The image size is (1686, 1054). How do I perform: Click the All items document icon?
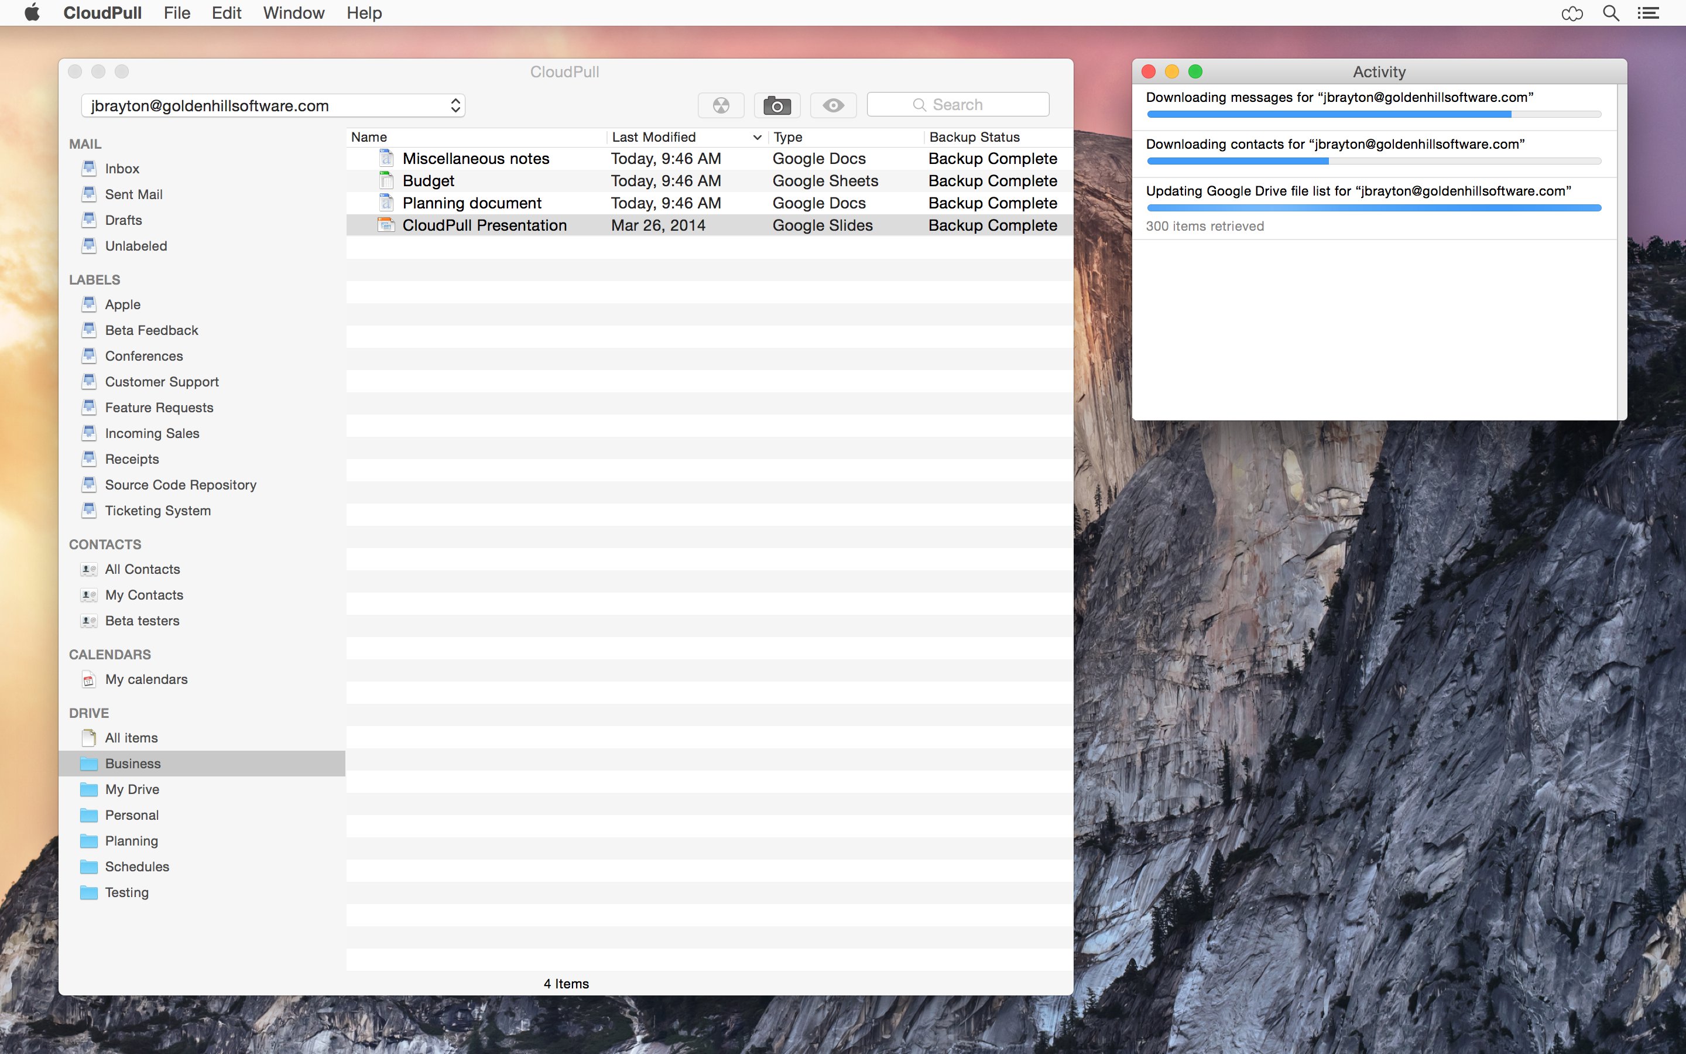point(89,738)
